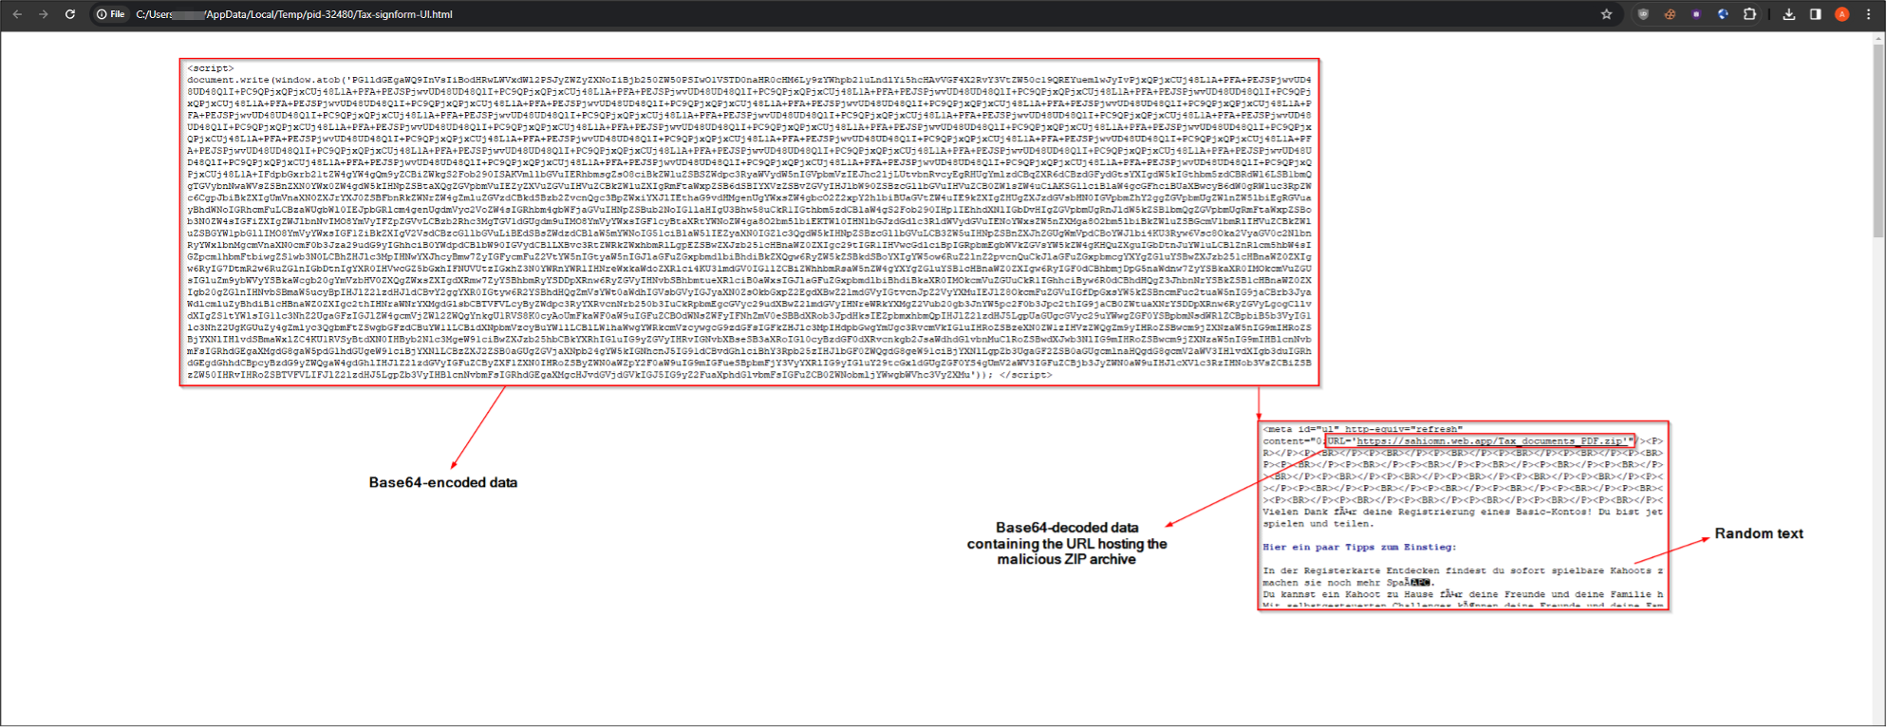Click the 'Base64-encoded data' caption
Viewport: 1887px width, 727px height.
[442, 482]
